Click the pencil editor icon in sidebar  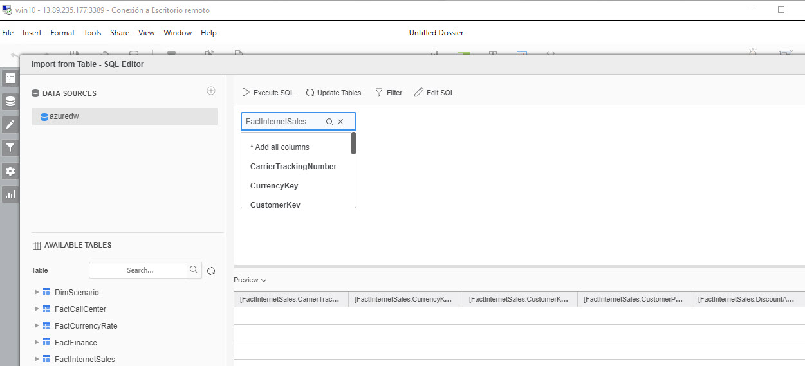tap(10, 124)
